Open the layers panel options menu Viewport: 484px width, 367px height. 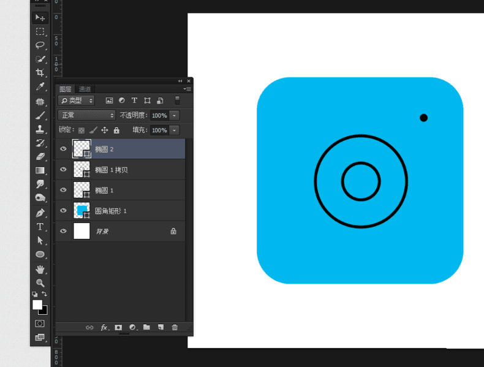click(187, 89)
